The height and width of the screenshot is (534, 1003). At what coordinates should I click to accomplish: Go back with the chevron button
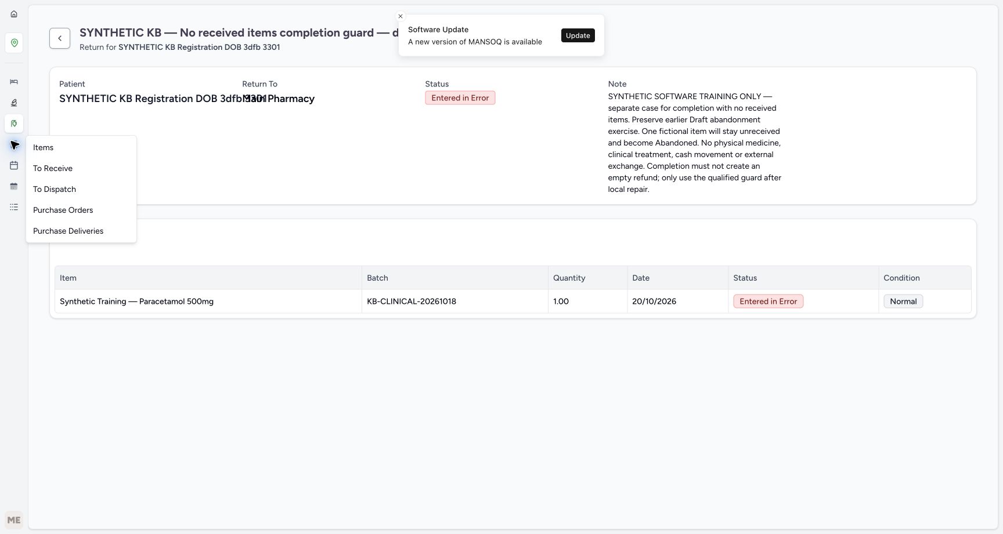tap(60, 38)
